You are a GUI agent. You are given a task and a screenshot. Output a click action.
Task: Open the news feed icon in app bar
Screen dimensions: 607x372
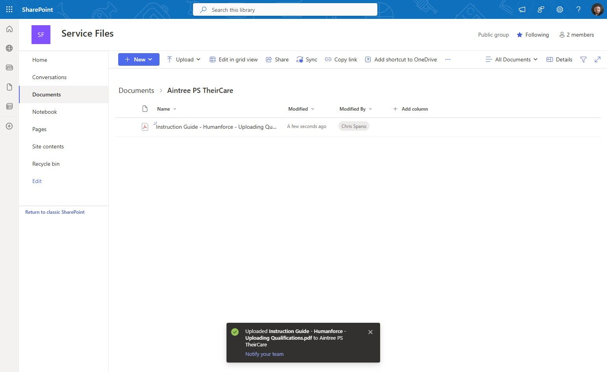coord(9,67)
